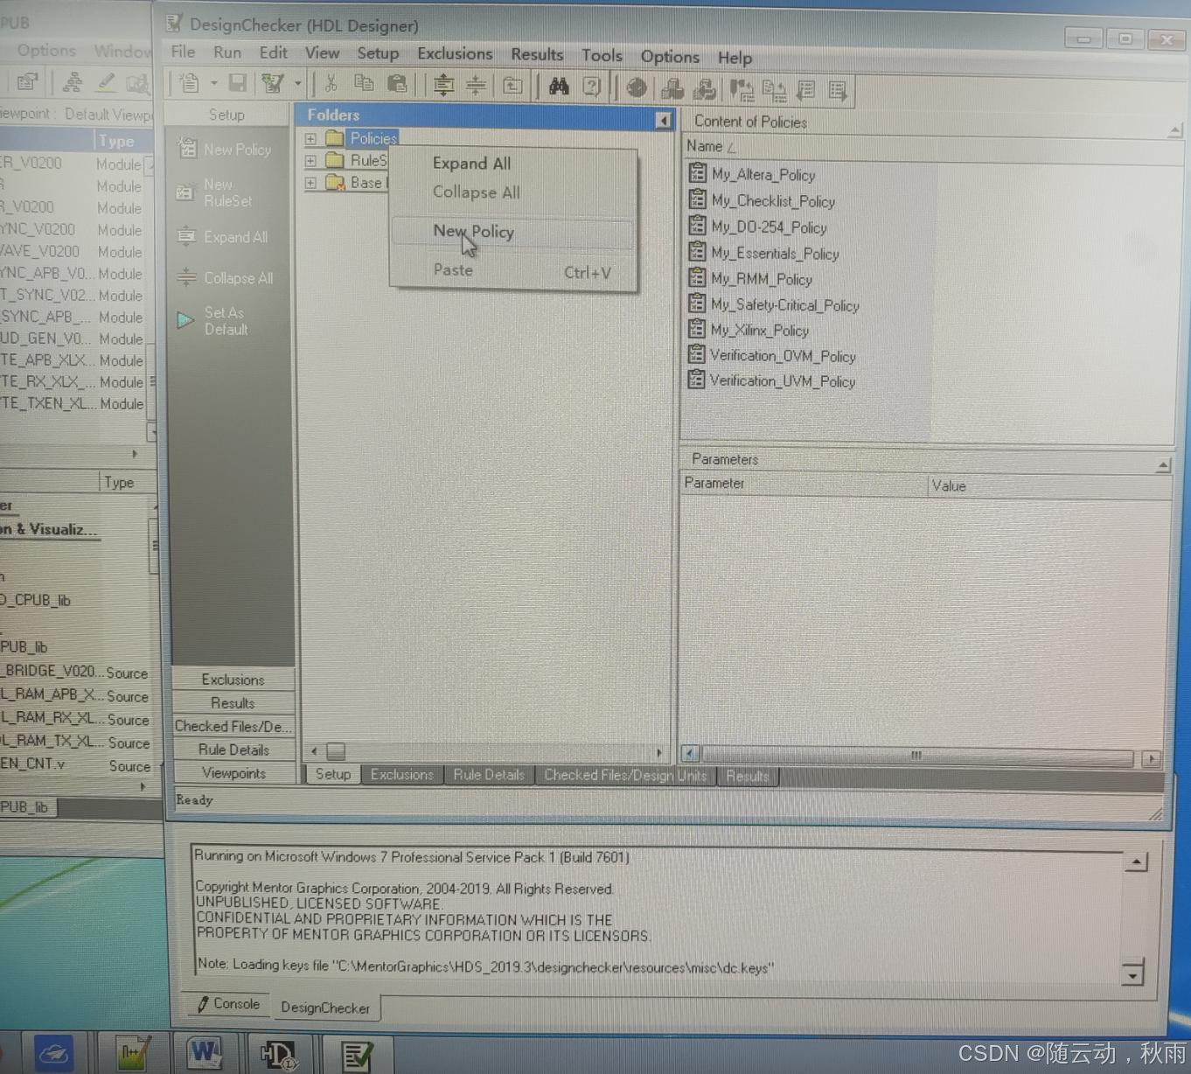Open the Run menu

click(x=227, y=52)
